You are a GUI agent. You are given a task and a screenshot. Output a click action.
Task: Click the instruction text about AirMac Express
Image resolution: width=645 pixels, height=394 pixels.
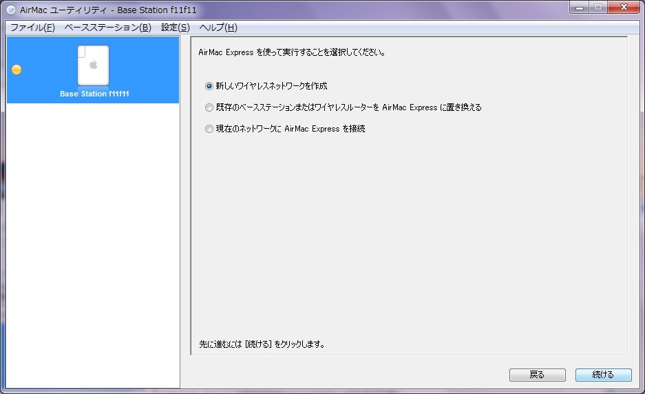[x=292, y=52]
